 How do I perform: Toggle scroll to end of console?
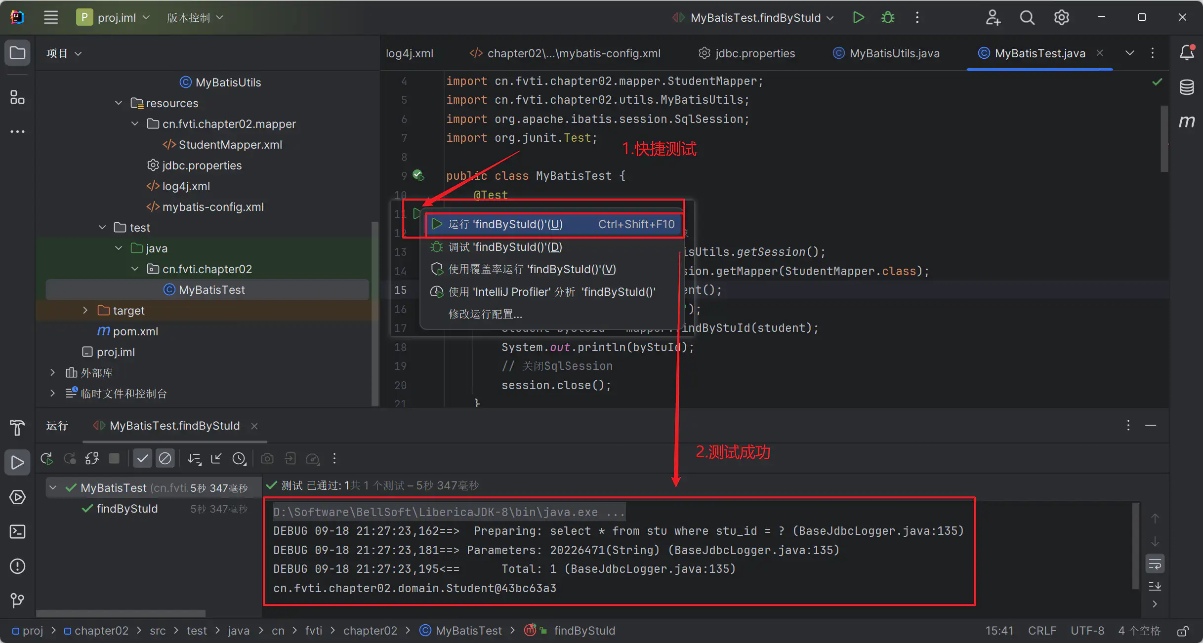(1155, 586)
